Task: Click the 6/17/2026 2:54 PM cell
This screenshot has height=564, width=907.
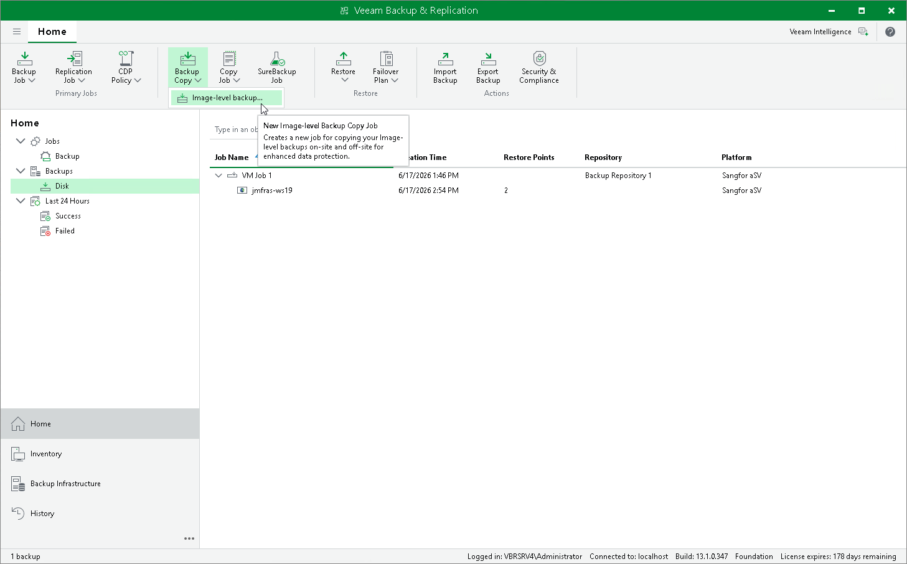Action: click(x=428, y=190)
